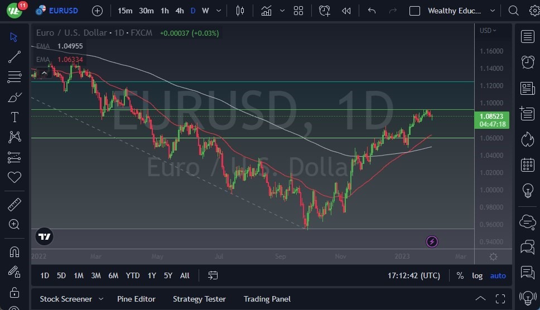
Task: Open the hotlists flame panel
Action: coord(528,139)
